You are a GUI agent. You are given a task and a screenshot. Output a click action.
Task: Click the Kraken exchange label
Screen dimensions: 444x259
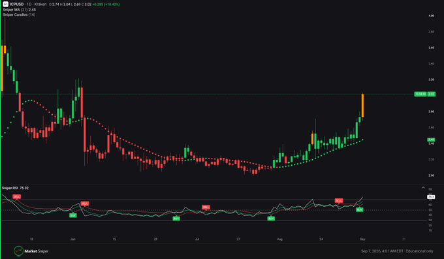[40, 5]
